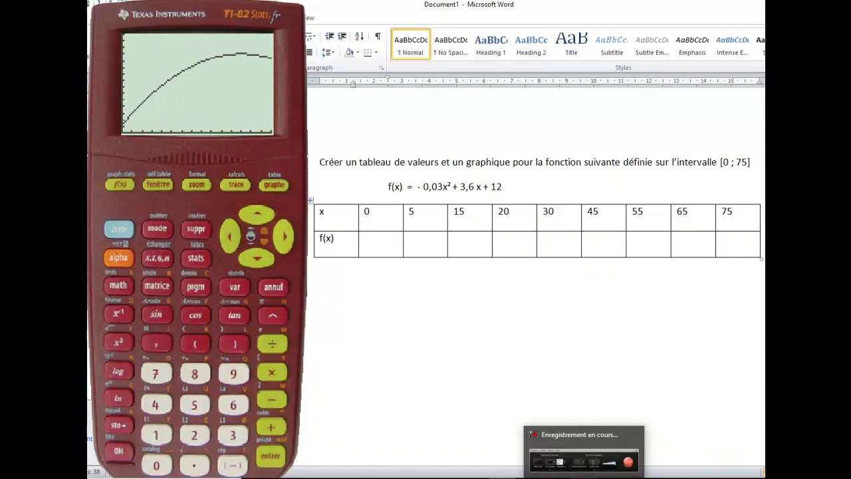This screenshot has width=851, height=479.
Task: Apply the No Spacing style
Action: pos(451,44)
